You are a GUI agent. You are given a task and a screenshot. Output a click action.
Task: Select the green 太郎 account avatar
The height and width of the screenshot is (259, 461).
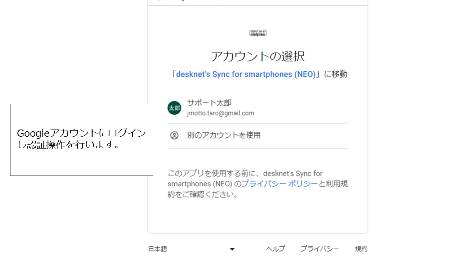(174, 108)
